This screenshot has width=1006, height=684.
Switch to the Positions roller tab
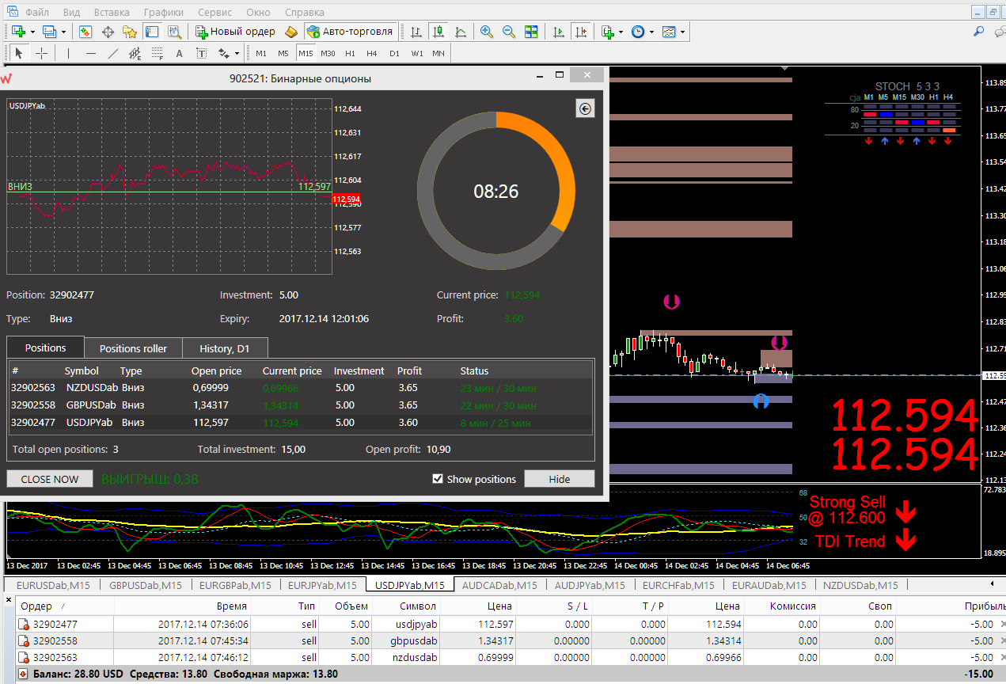click(133, 348)
